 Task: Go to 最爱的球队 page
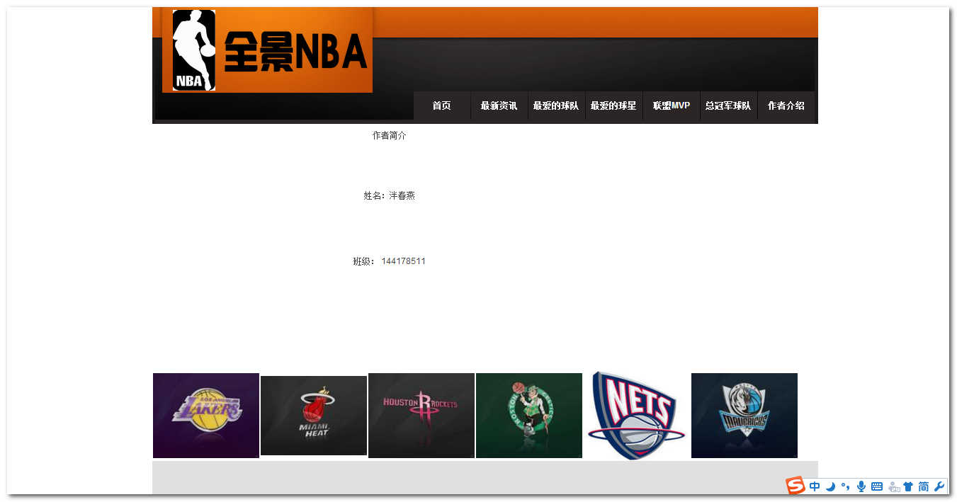point(556,105)
